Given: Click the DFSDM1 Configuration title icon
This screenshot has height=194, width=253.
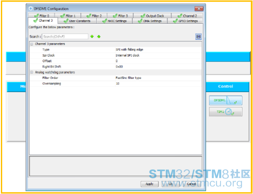Looking at the screenshot, I should pyautogui.click(x=31, y=8).
